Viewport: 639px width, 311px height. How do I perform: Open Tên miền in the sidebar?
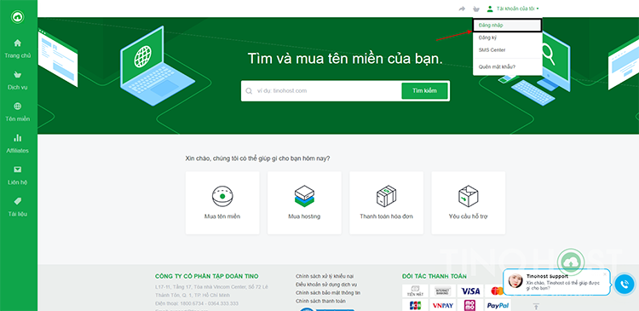pos(18,112)
